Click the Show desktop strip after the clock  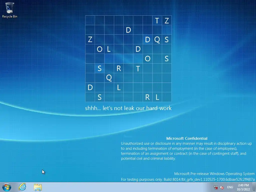click(x=254, y=187)
